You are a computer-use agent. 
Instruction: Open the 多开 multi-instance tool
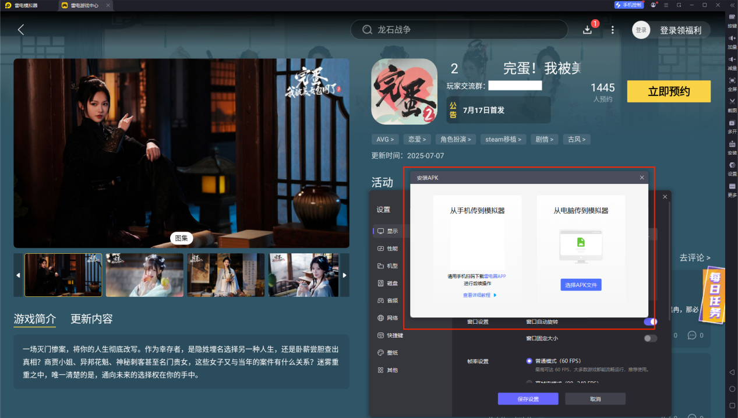pyautogui.click(x=732, y=126)
